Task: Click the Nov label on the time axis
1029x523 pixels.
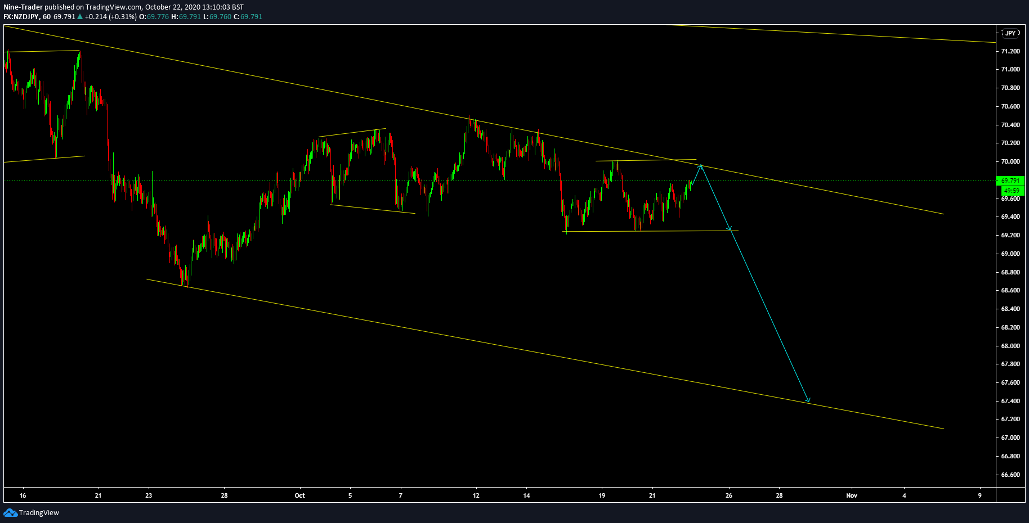Action: click(x=852, y=495)
